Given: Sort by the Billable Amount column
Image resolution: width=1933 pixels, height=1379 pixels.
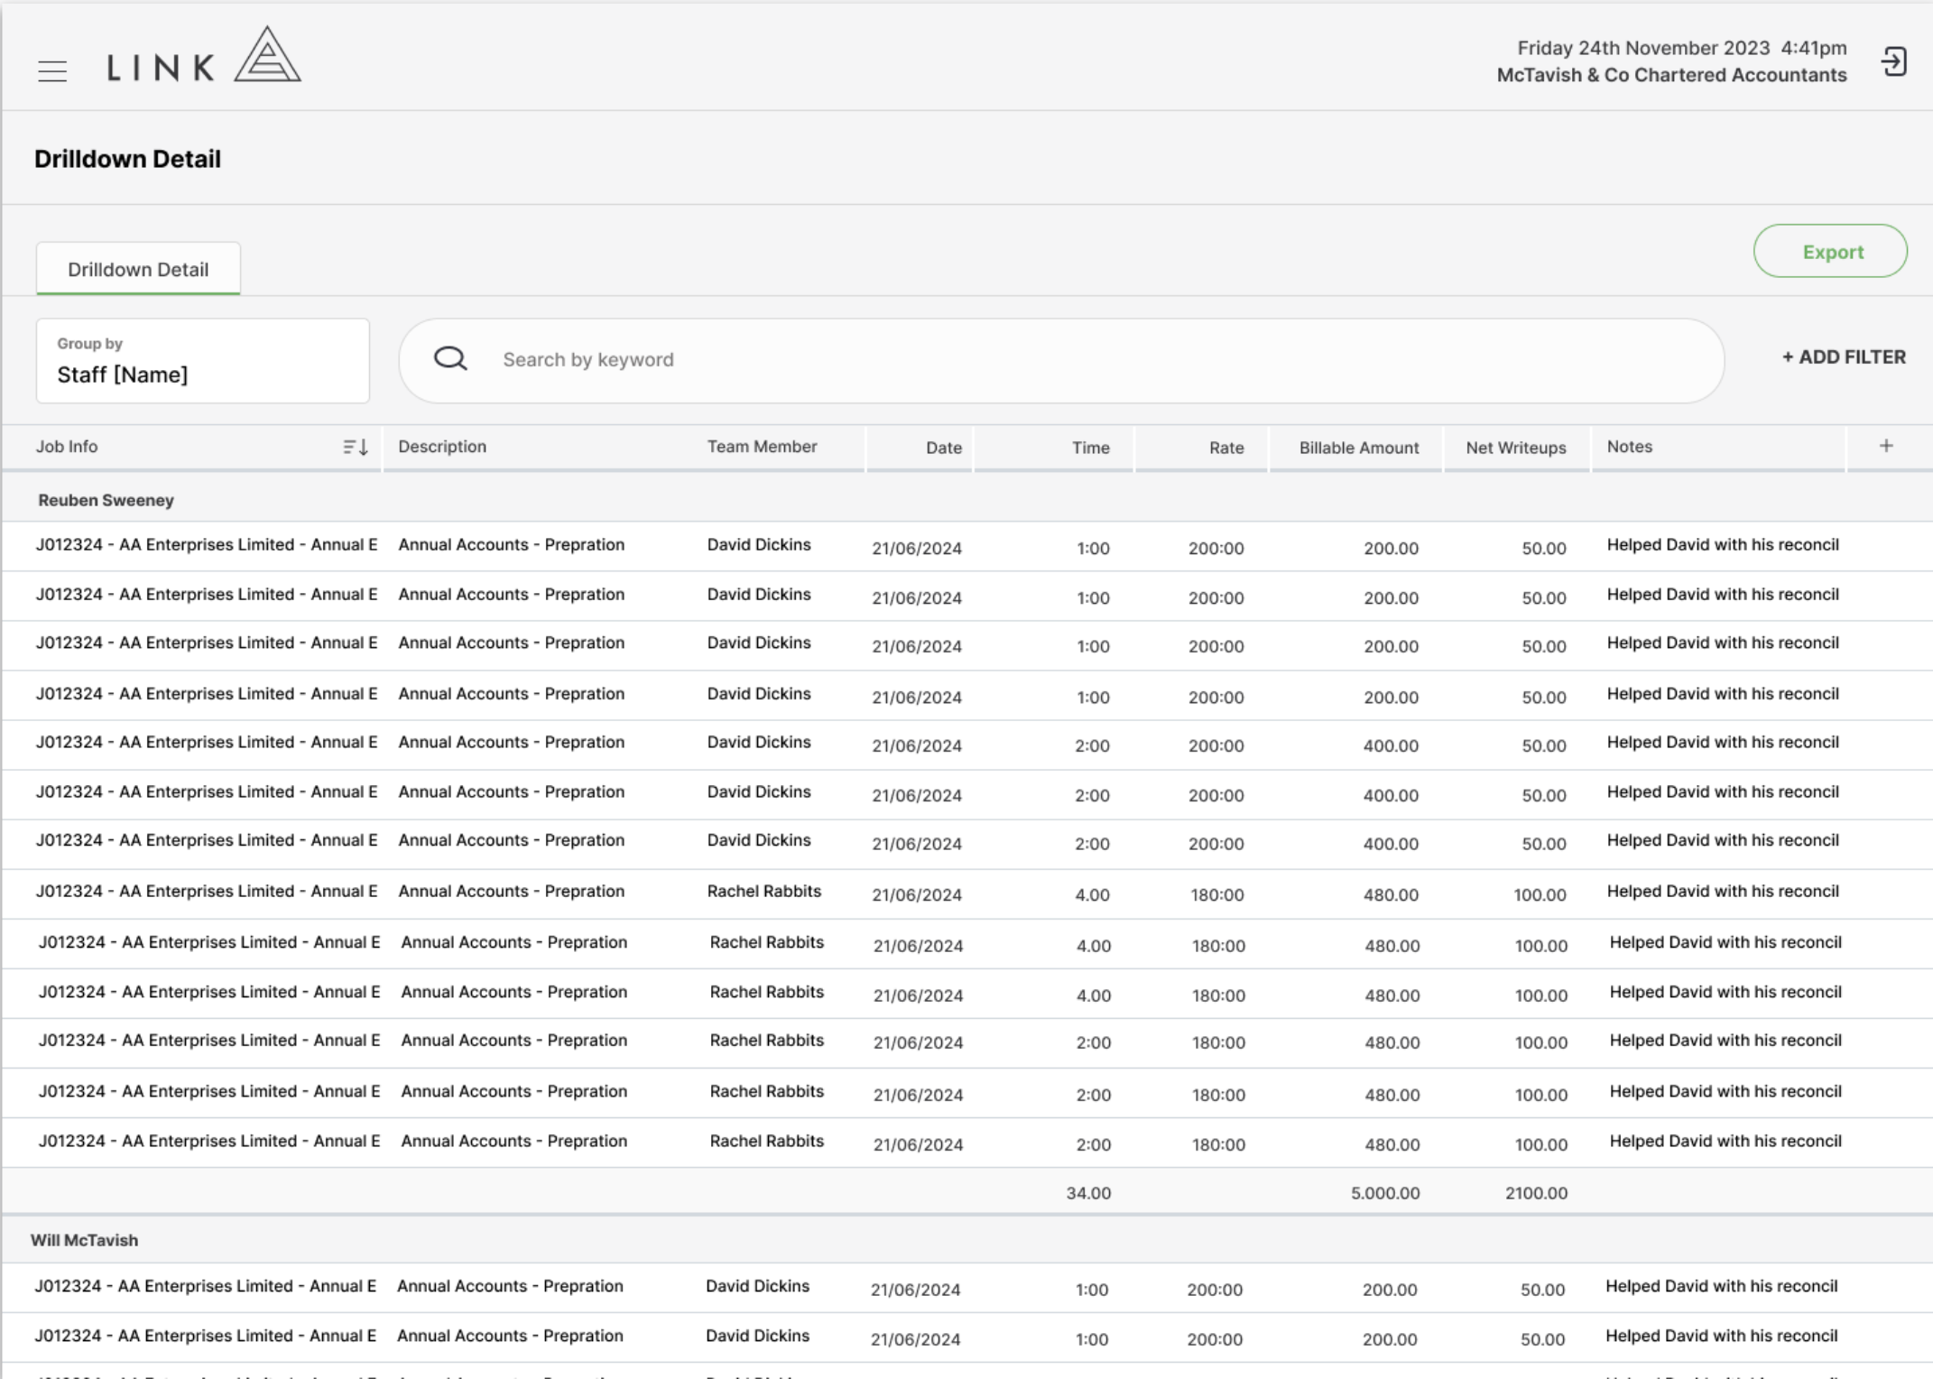Looking at the screenshot, I should point(1358,448).
